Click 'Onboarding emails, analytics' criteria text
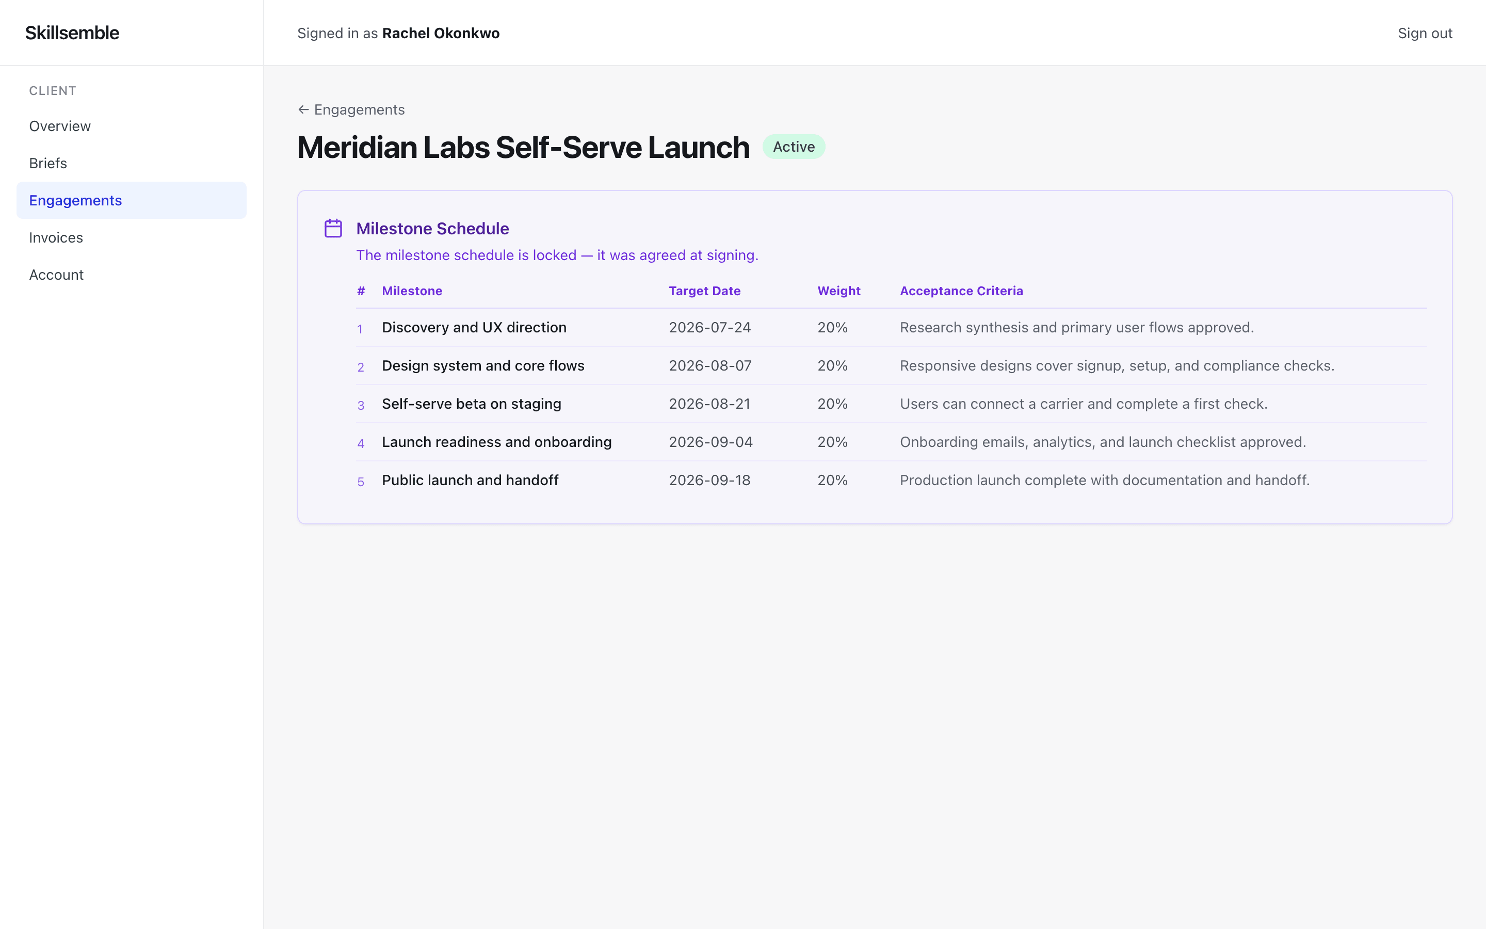 (x=1103, y=442)
